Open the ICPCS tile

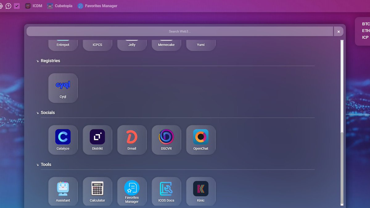[97, 45]
